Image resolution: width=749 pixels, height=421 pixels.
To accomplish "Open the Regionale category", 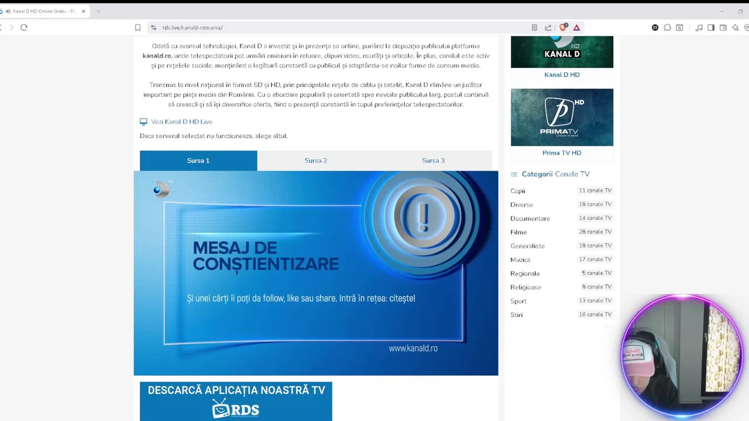I will (x=525, y=273).
